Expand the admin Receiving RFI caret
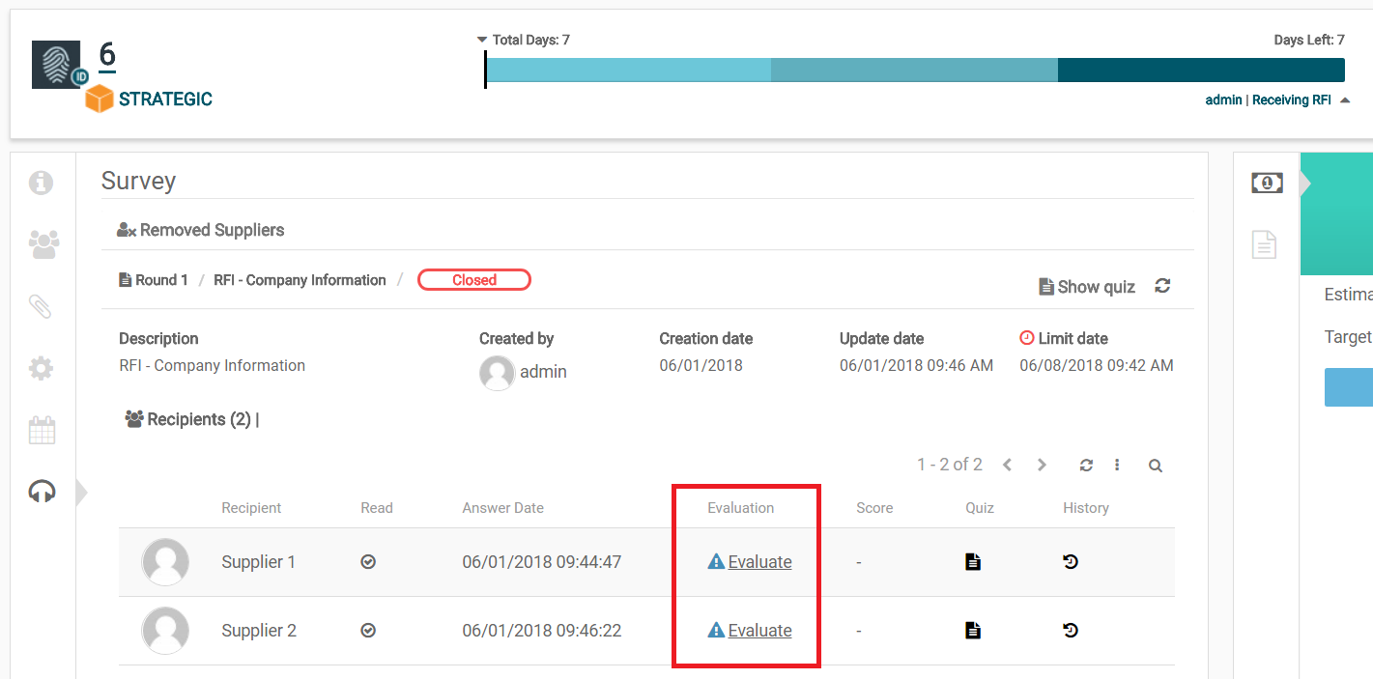Image resolution: width=1373 pixels, height=679 pixels. 1345,100
